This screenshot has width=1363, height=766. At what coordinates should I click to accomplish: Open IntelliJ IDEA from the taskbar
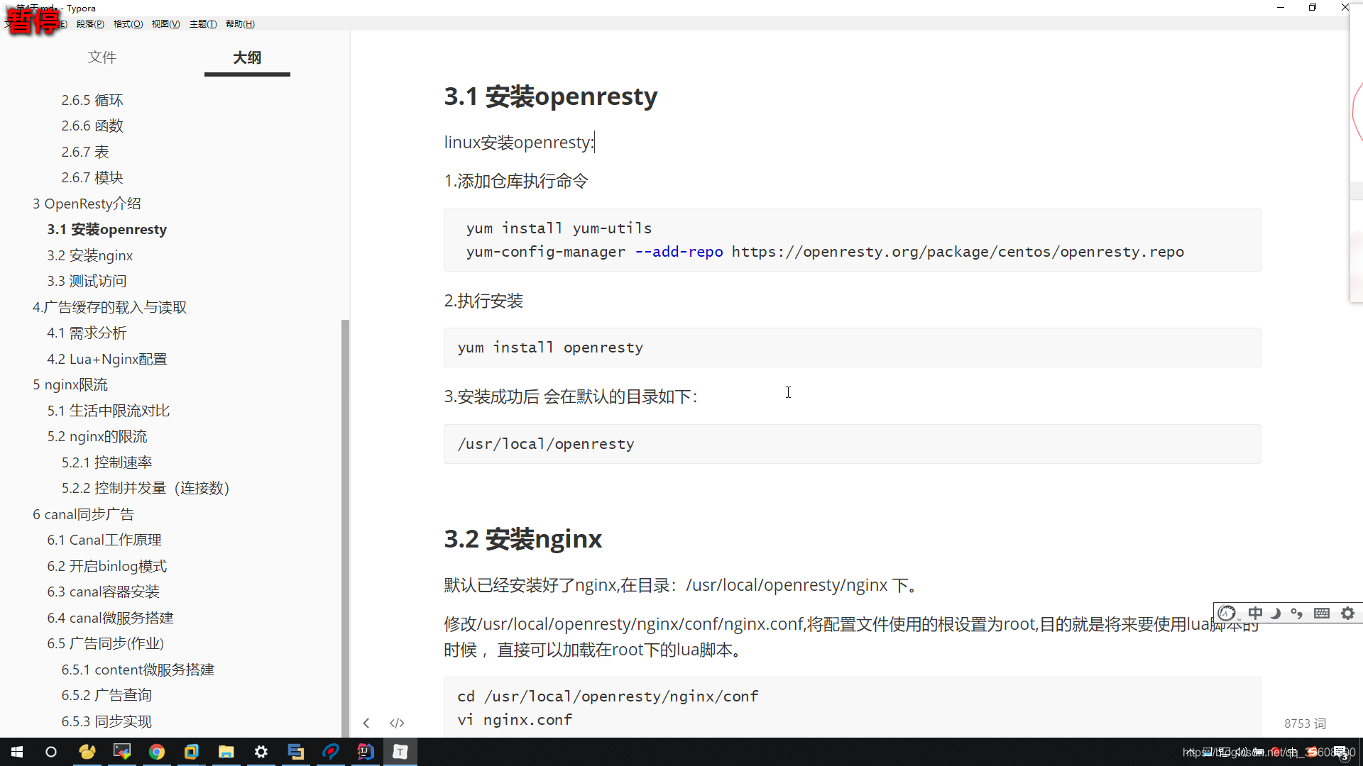[366, 752]
